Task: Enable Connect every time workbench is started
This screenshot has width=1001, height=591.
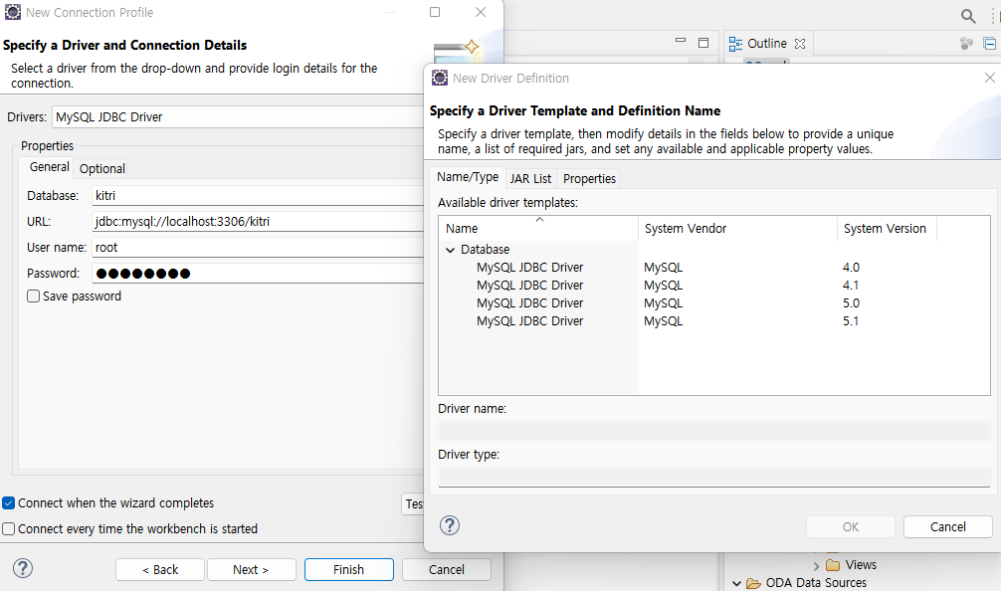Action: point(8,529)
